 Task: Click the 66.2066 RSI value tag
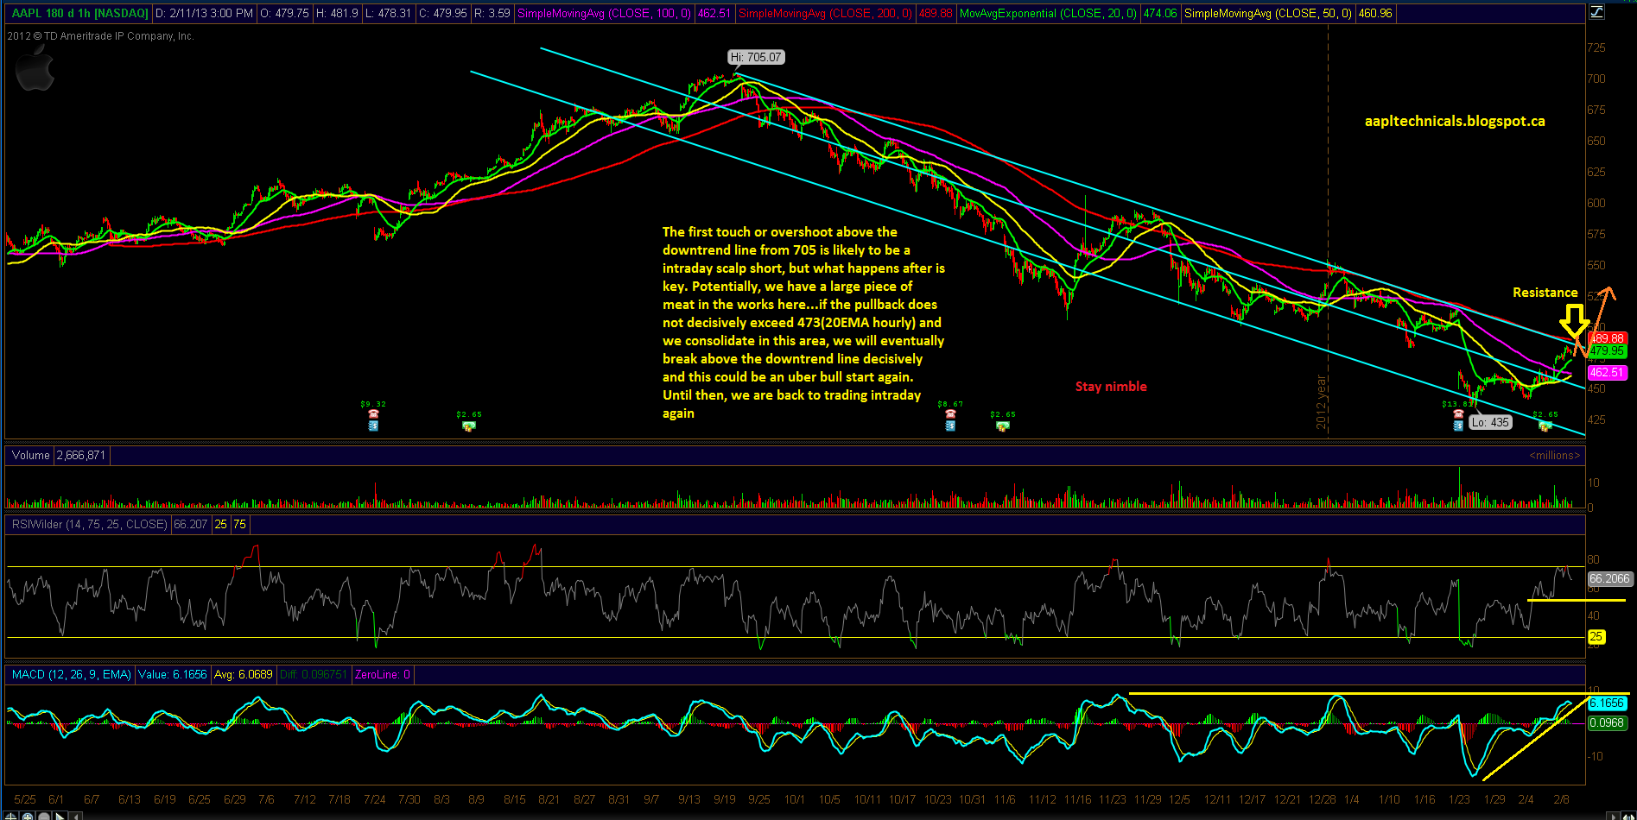pyautogui.click(x=1609, y=578)
